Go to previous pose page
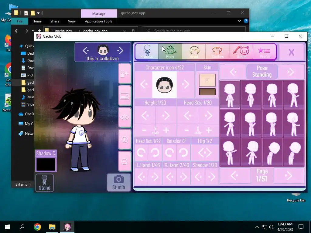 (235, 175)
